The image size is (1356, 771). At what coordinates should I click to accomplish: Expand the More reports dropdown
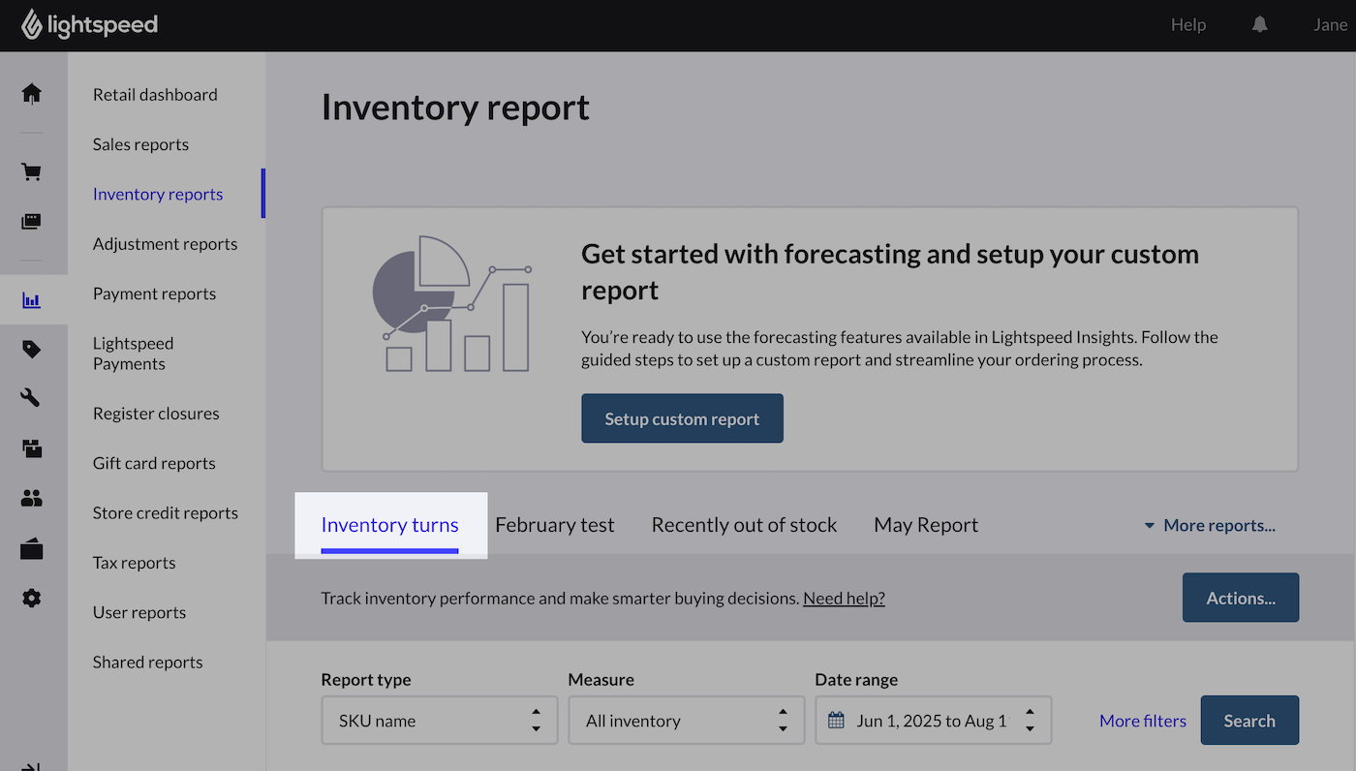tap(1209, 524)
